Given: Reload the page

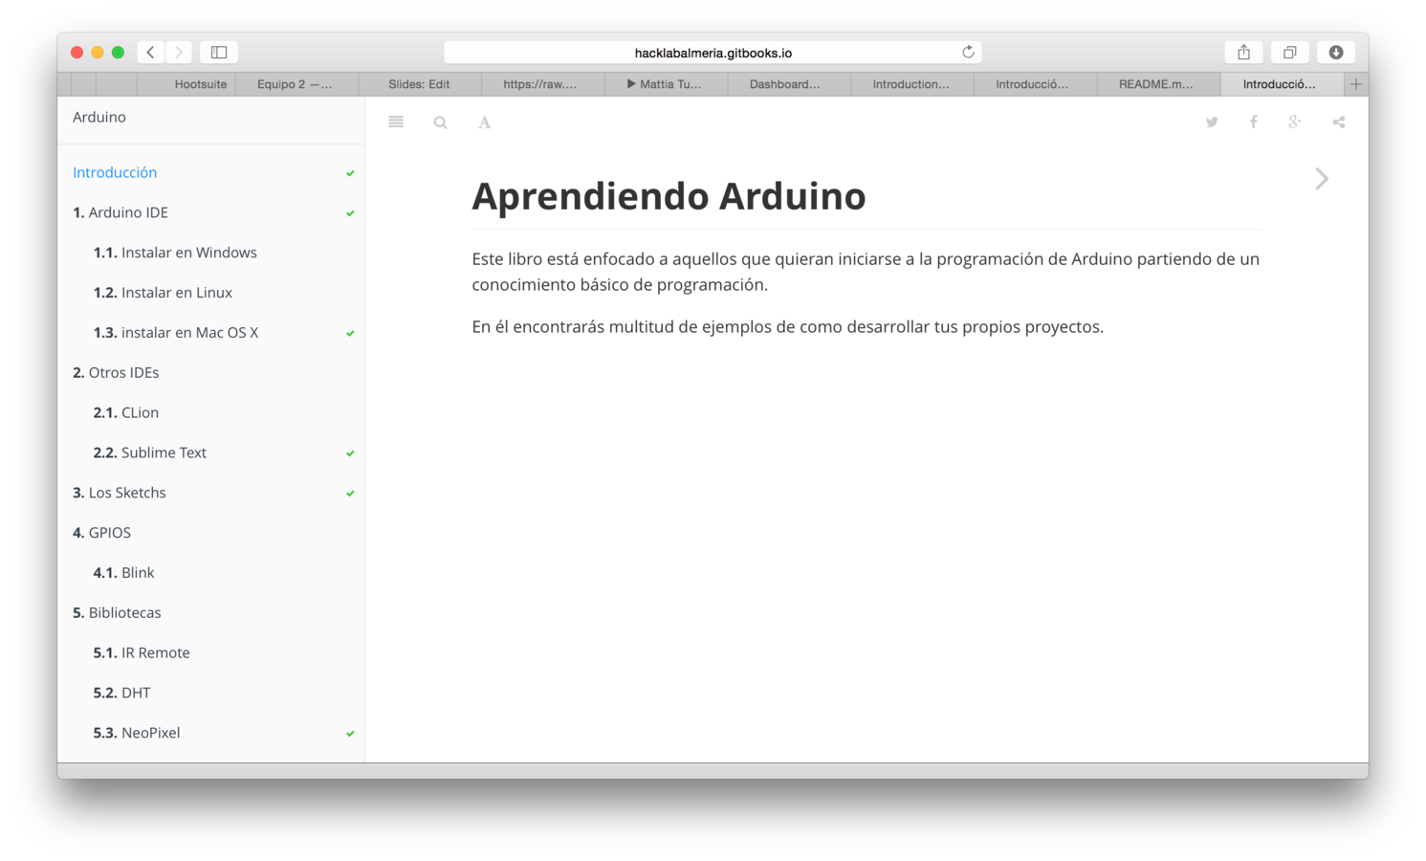Looking at the screenshot, I should pyautogui.click(x=968, y=52).
